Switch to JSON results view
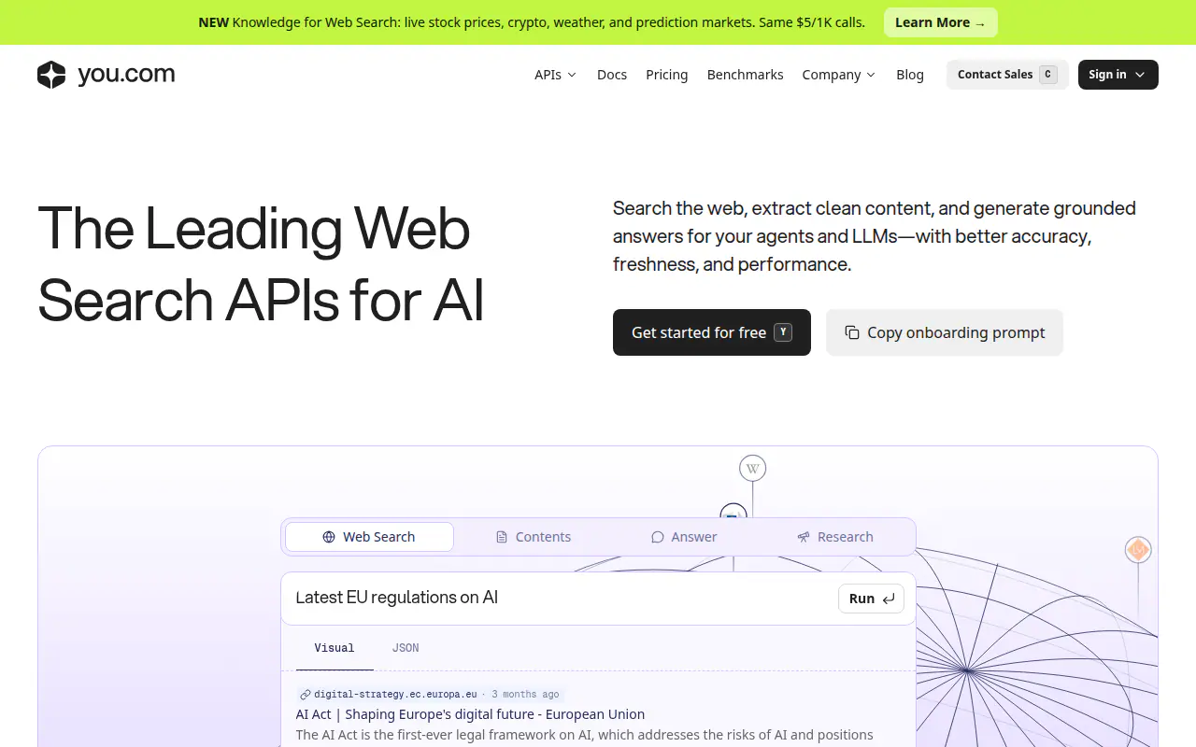The height and width of the screenshot is (747, 1196). coord(406,648)
